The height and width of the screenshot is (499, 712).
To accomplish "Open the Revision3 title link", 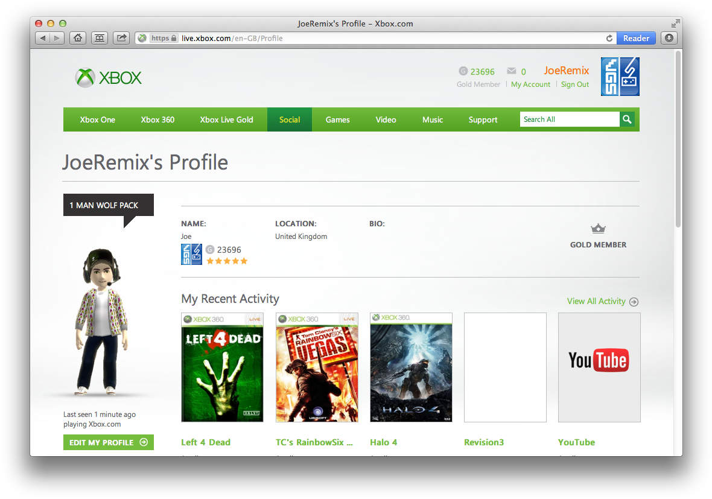I will (484, 442).
